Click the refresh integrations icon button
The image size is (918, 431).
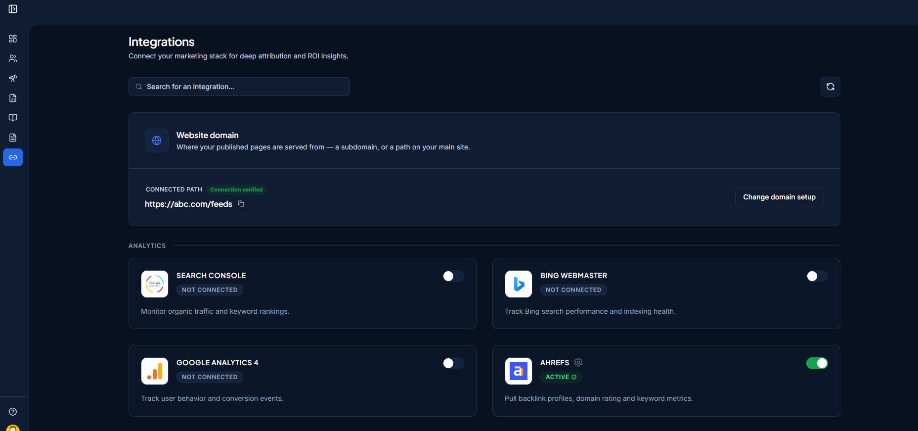tap(831, 87)
